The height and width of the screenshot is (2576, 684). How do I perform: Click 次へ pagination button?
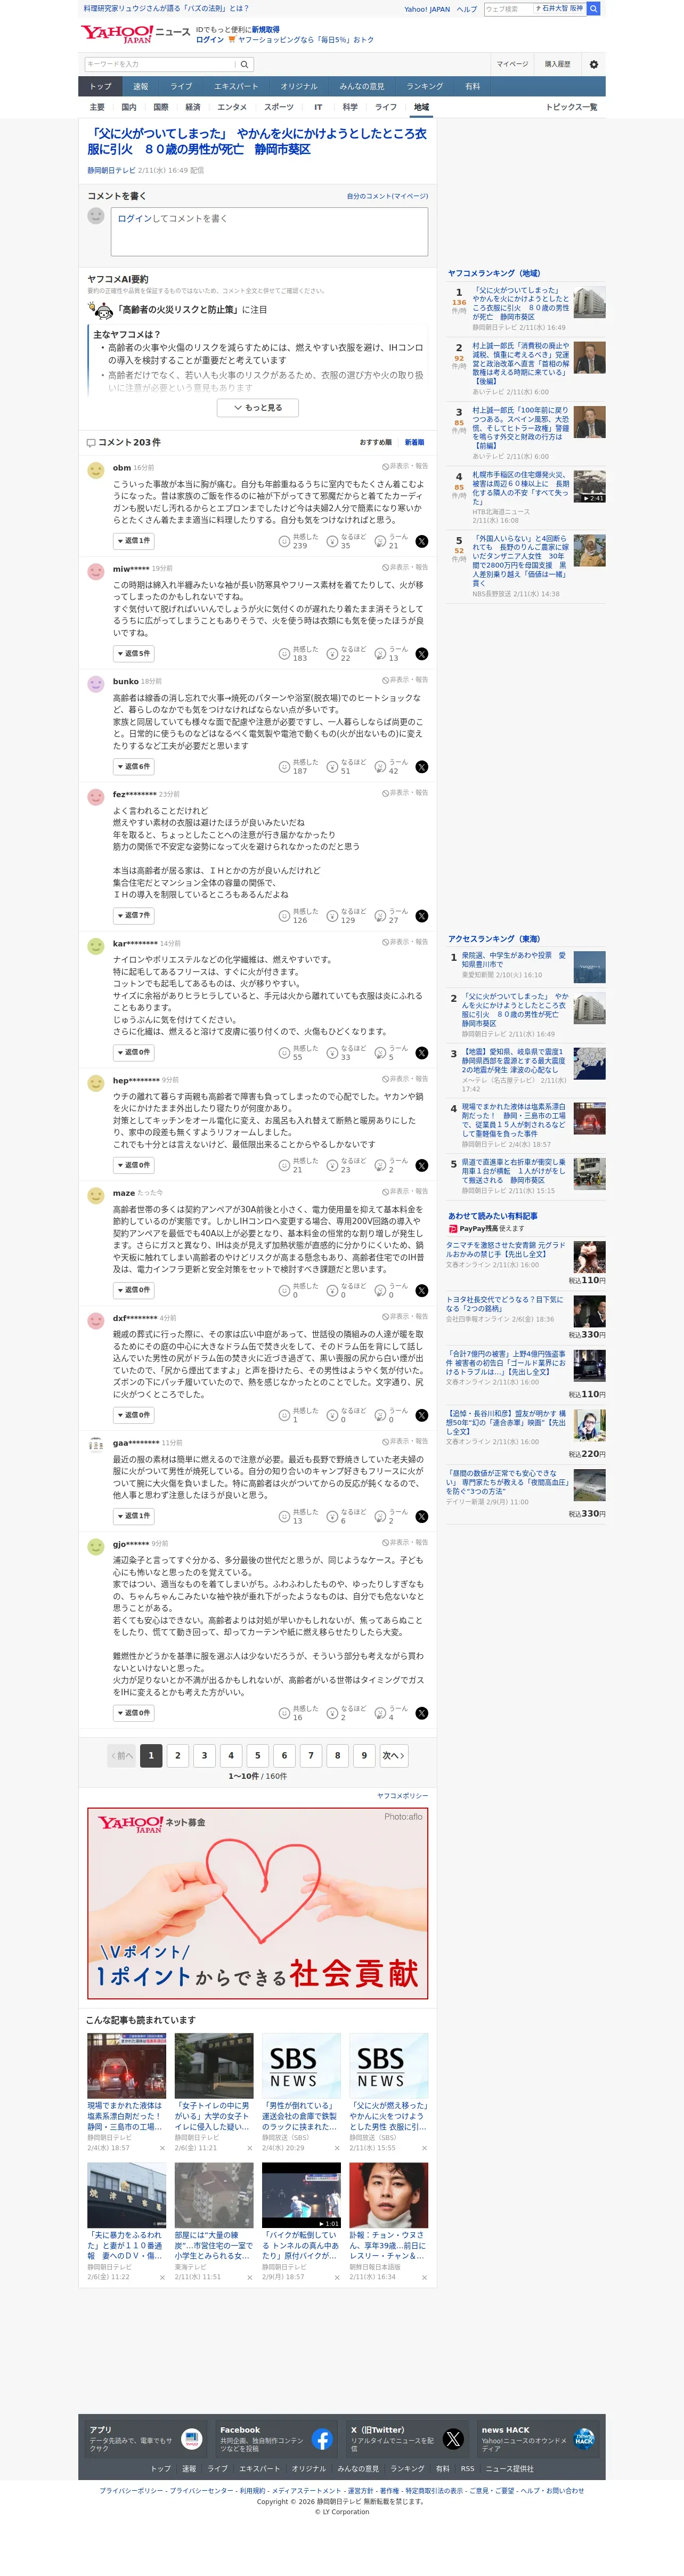point(393,1756)
